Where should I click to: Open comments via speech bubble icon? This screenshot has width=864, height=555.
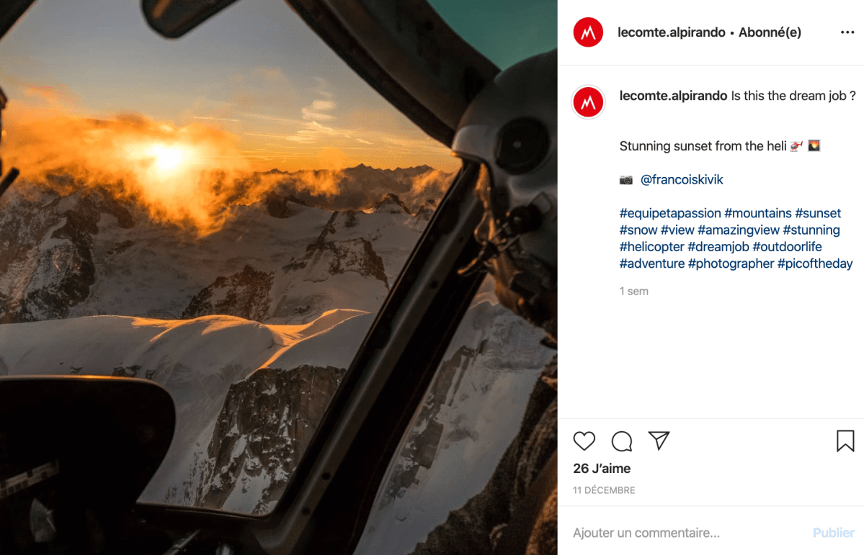coord(622,441)
